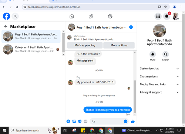Open the Friends icon in top navigation
The height and width of the screenshot is (134, 185).
[91, 16]
